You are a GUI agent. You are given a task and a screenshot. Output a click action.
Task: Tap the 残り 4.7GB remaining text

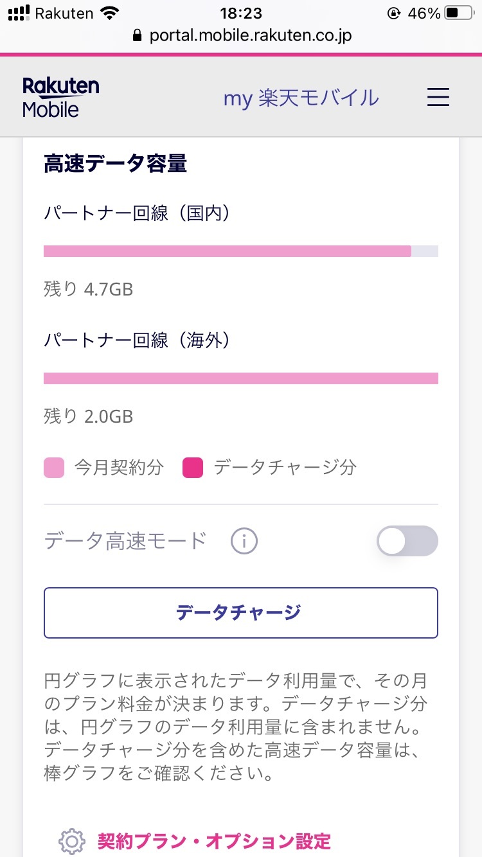pos(89,289)
